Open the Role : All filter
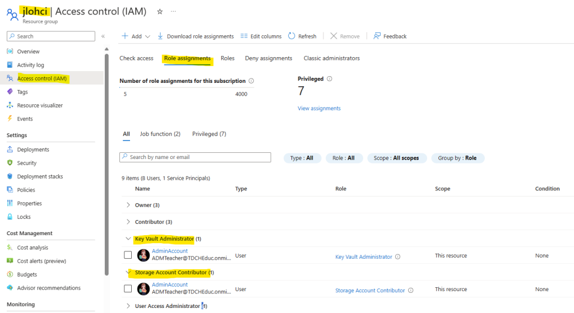 (x=344, y=158)
